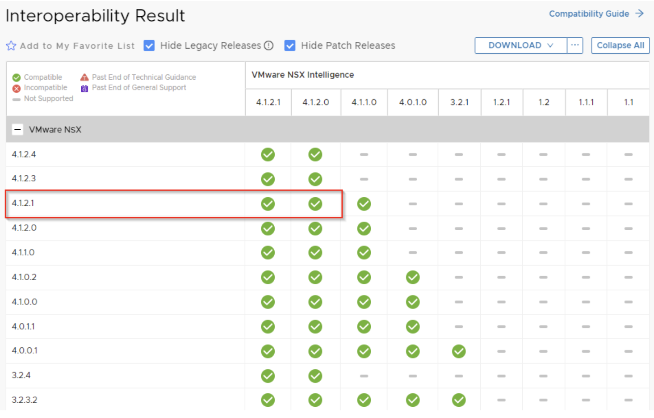
Task: Click the NSX 4.0.1.1 row label
Action: point(23,327)
